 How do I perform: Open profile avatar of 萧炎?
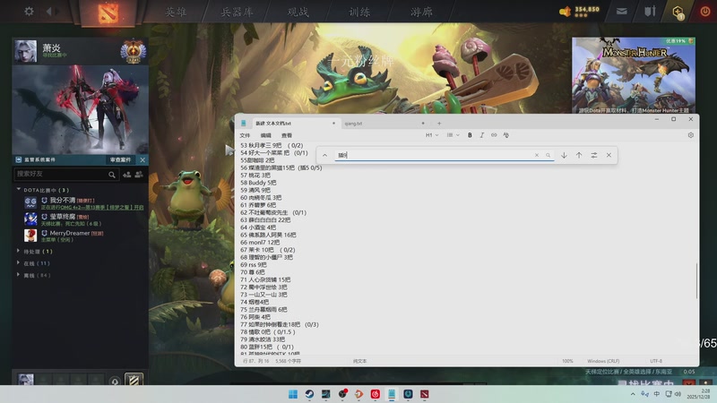point(26,51)
